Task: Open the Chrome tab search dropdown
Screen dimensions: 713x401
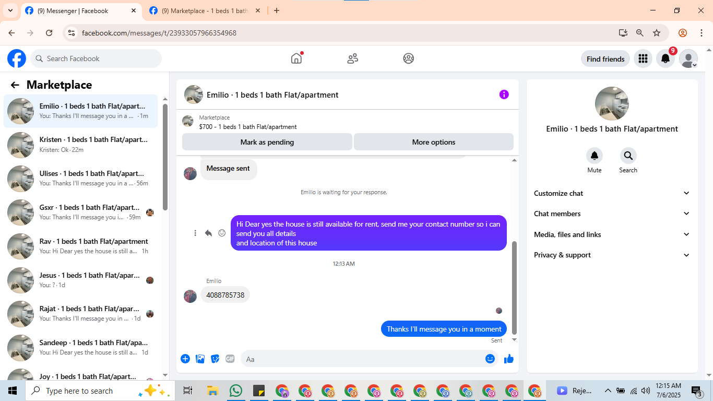Action: click(x=10, y=10)
